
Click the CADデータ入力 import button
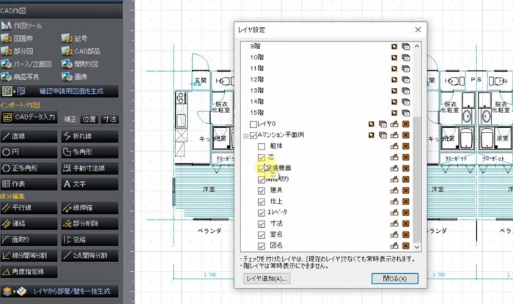click(29, 117)
